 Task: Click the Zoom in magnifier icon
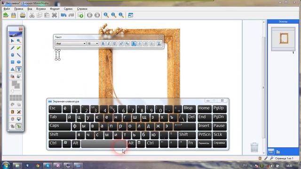point(106,15)
